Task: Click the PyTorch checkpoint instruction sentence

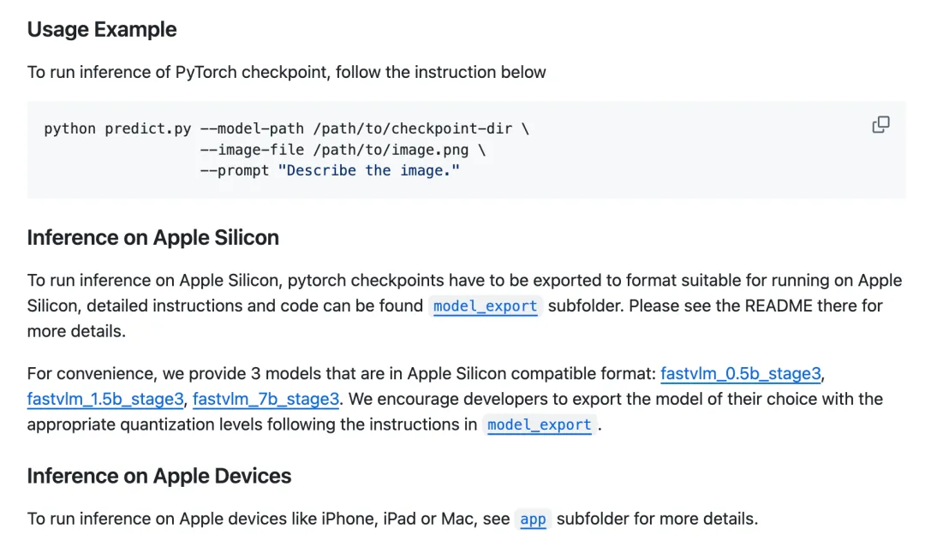Action: click(x=287, y=73)
